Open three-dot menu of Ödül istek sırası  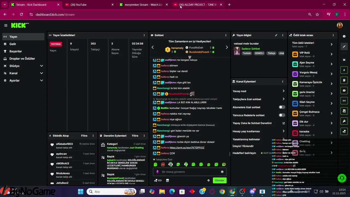pos(333,35)
